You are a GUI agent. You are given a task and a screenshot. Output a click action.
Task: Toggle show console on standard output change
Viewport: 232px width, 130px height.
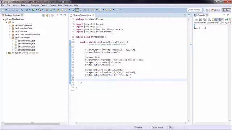click(217, 19)
